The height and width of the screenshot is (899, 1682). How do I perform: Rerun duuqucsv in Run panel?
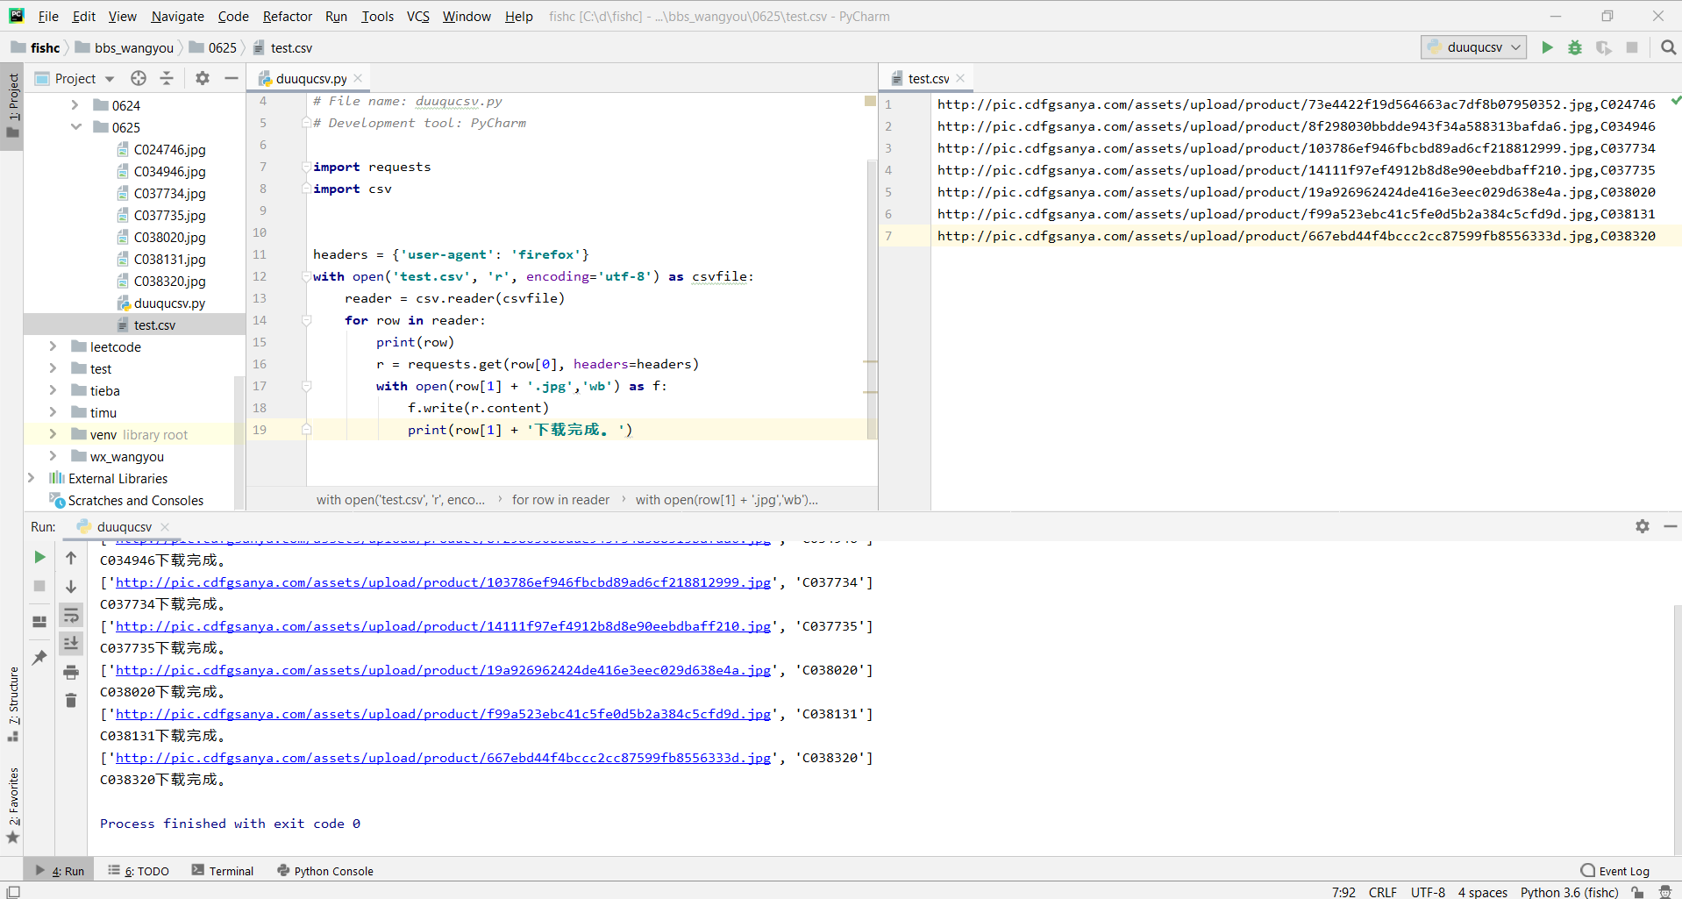39,557
